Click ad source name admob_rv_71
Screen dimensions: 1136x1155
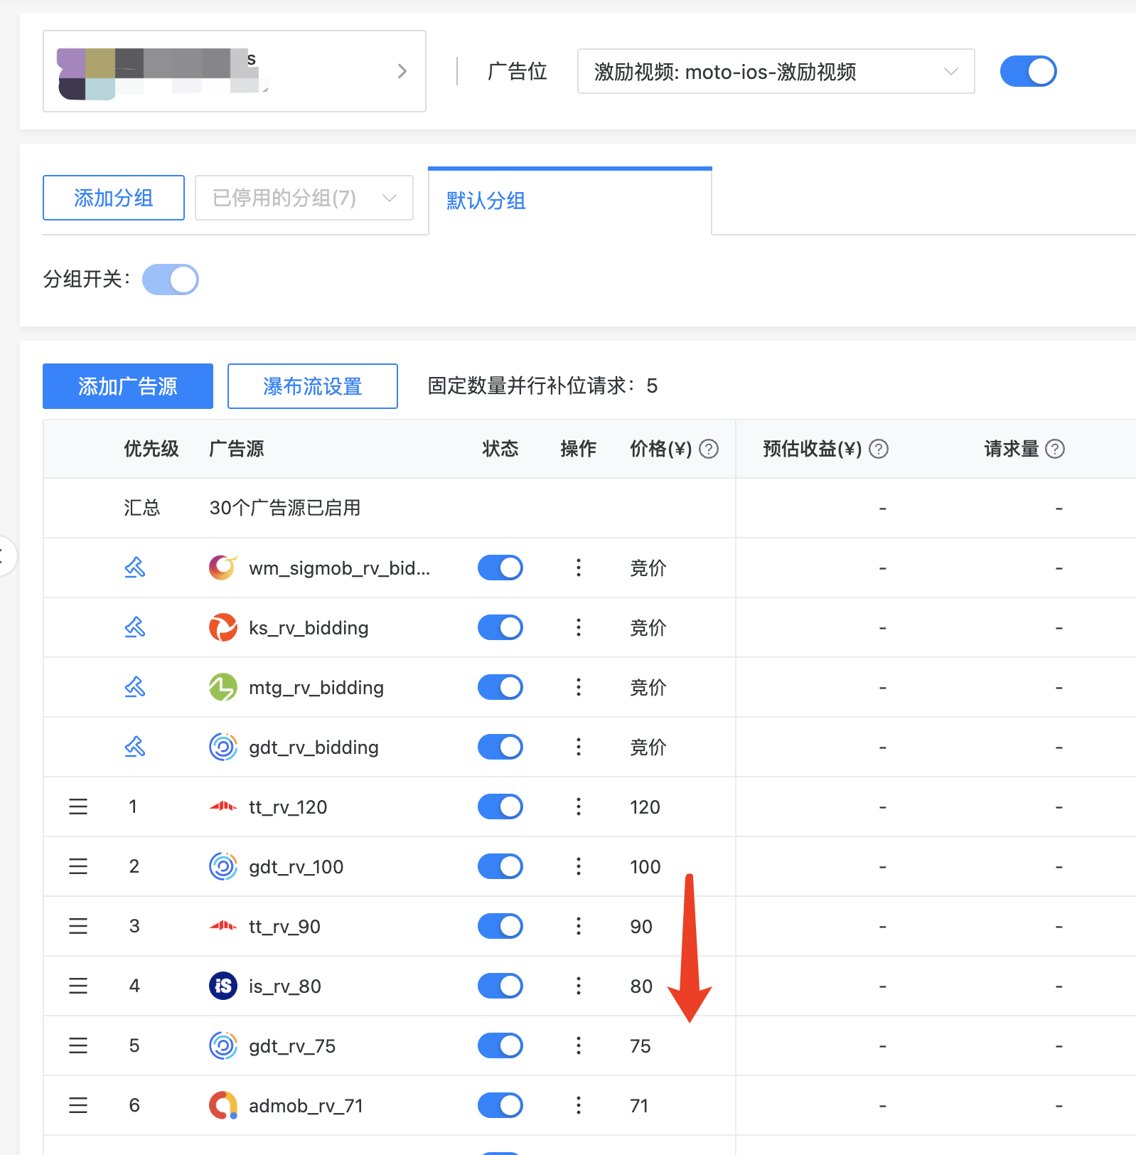pos(306,1105)
